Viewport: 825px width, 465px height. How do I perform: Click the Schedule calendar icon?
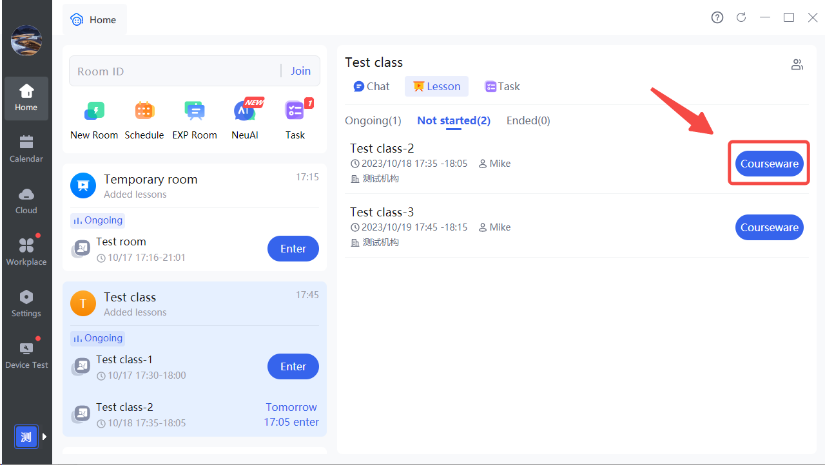144,111
